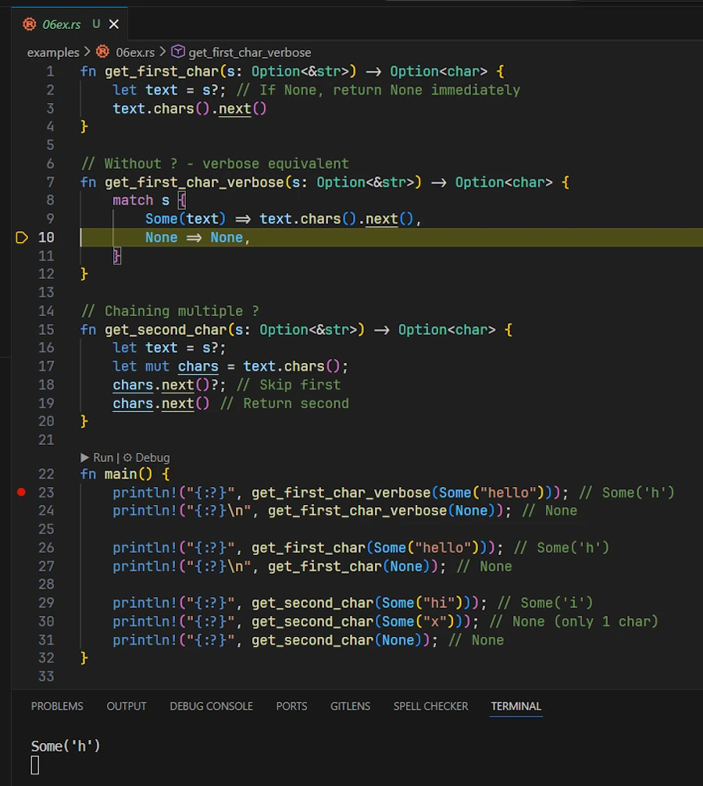This screenshot has width=703, height=786.
Task: Select the PORTS panel tab
Action: click(291, 706)
